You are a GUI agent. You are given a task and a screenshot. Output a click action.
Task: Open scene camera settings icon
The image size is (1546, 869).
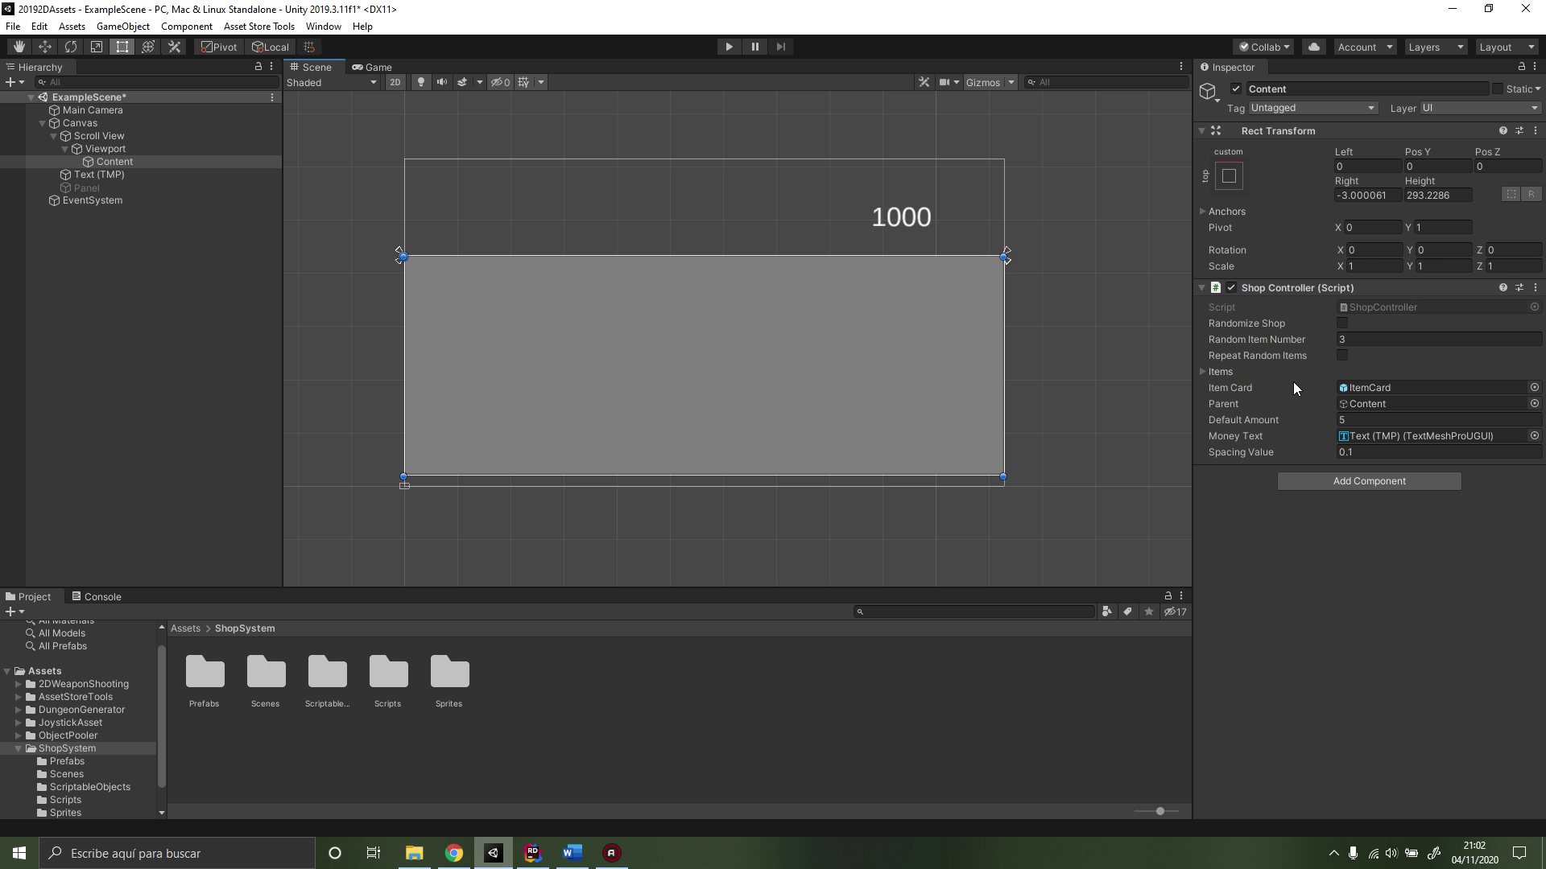coord(944,82)
